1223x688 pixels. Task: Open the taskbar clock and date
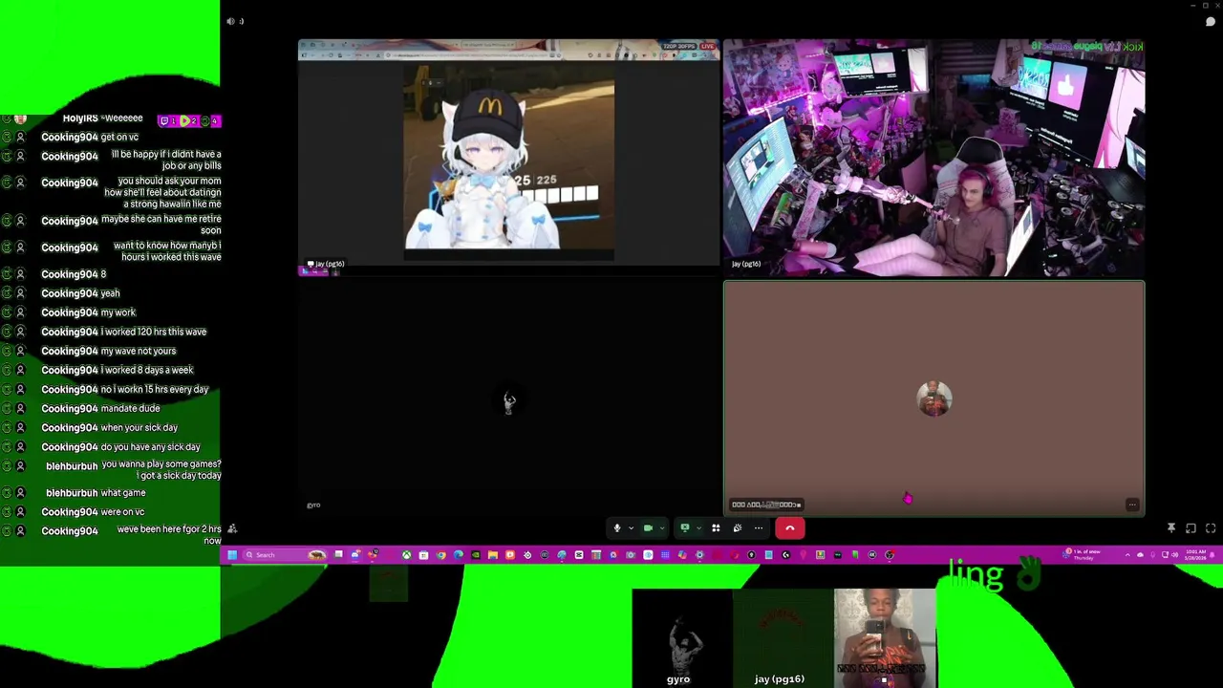click(x=1195, y=554)
